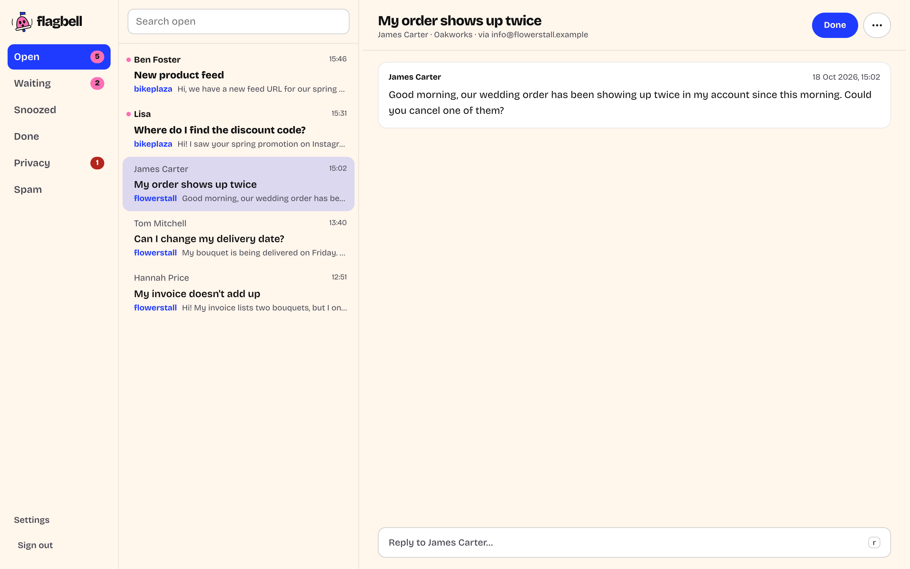910x569 pixels.
Task: Click the sender line 'James Carter · Oakworks' subtitle
Action: (425, 35)
